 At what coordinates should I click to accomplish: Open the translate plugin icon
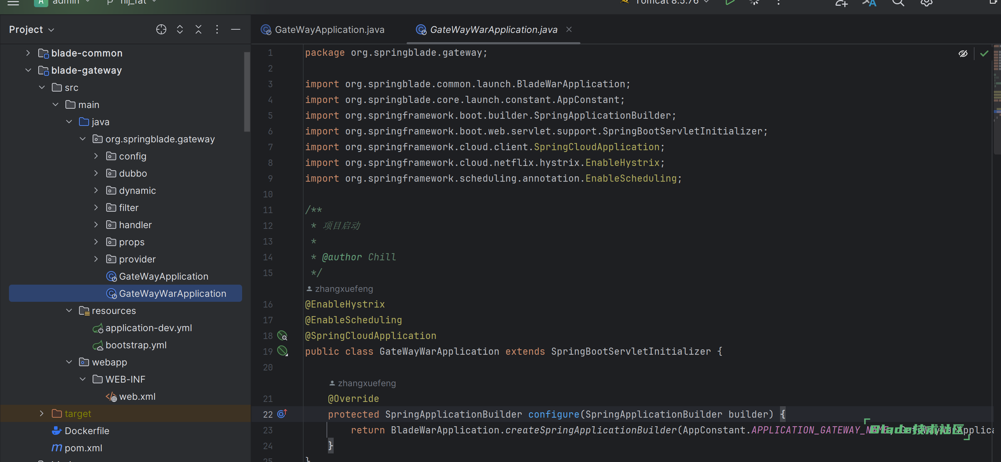tap(869, 3)
